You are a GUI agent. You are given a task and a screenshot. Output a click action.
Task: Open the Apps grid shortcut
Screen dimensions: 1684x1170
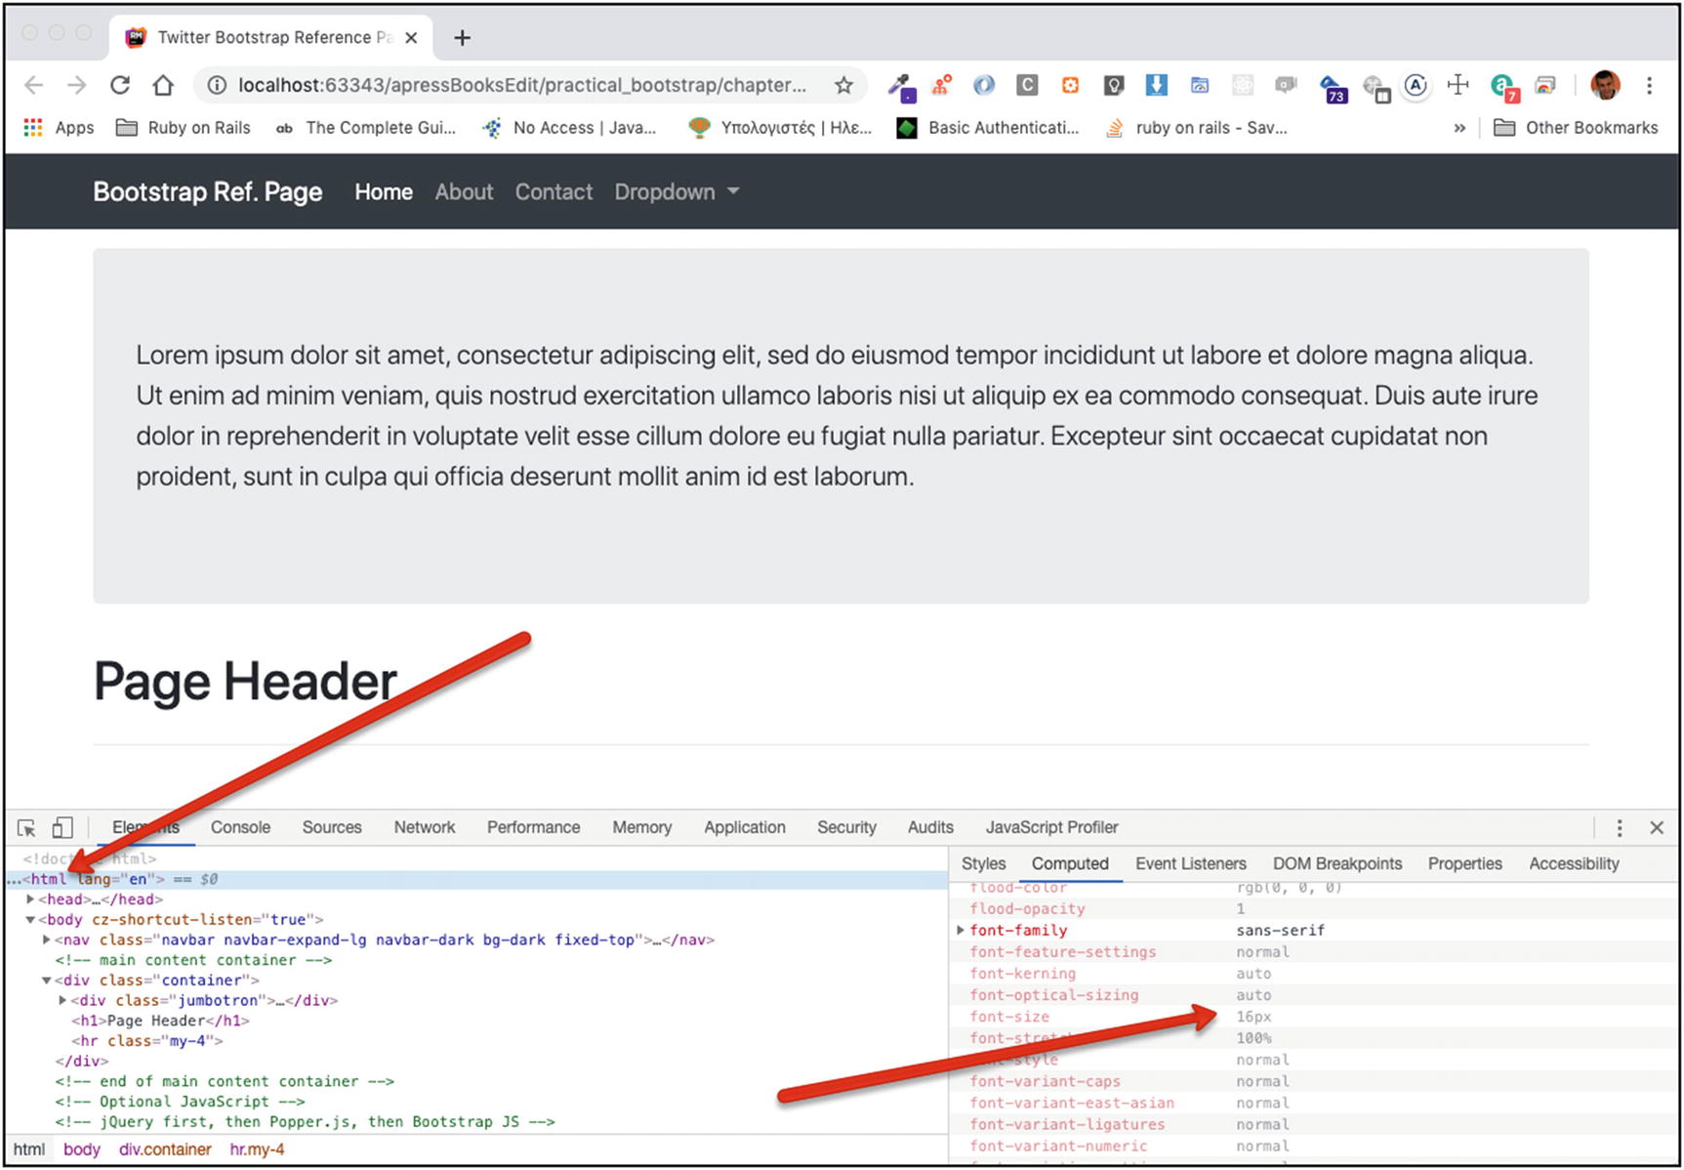click(x=59, y=128)
